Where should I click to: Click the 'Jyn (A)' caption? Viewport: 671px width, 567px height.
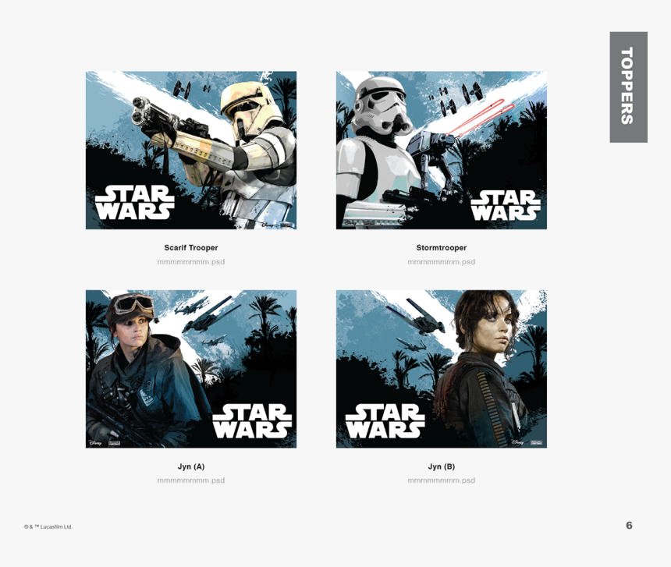(x=191, y=466)
